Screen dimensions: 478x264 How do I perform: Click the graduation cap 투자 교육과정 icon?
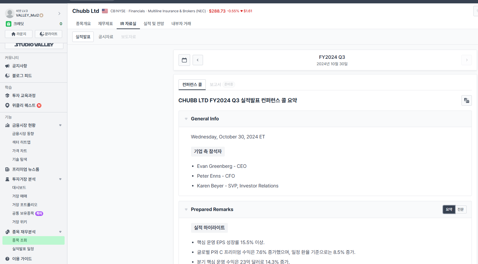point(7,96)
